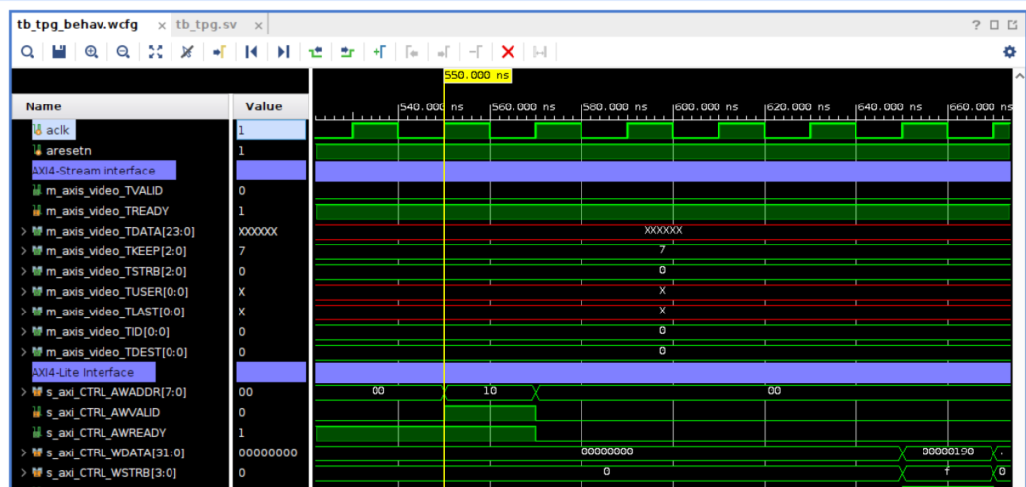Expand the m_axis_video_TDEST[0:0] signal
Screen dimensions: 1026x487
pyautogui.click(x=24, y=352)
